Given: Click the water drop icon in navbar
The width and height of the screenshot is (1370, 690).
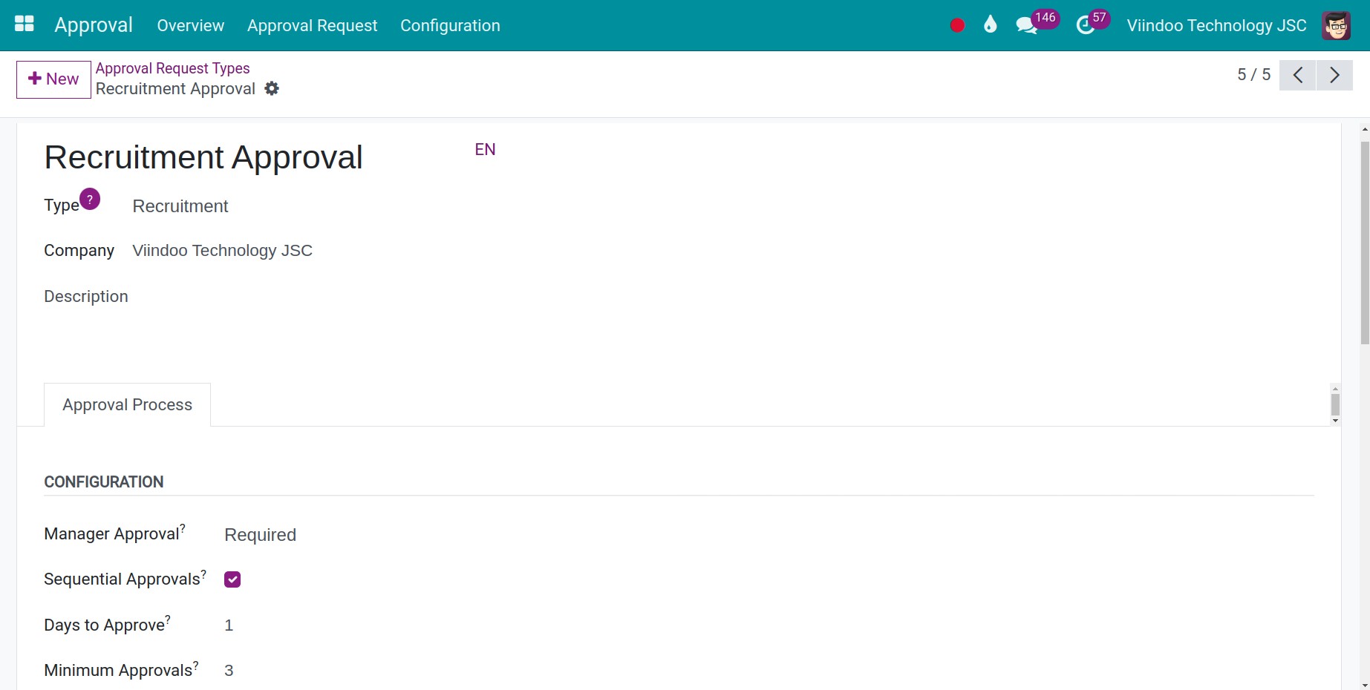Looking at the screenshot, I should [990, 25].
